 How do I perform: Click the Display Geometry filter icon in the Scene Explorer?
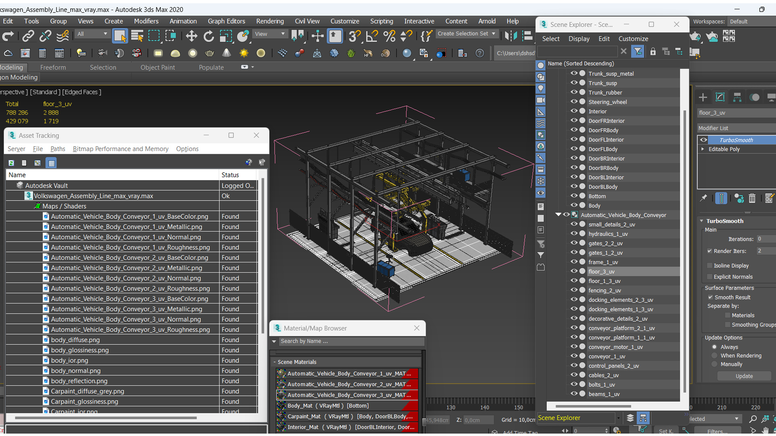[540, 65]
